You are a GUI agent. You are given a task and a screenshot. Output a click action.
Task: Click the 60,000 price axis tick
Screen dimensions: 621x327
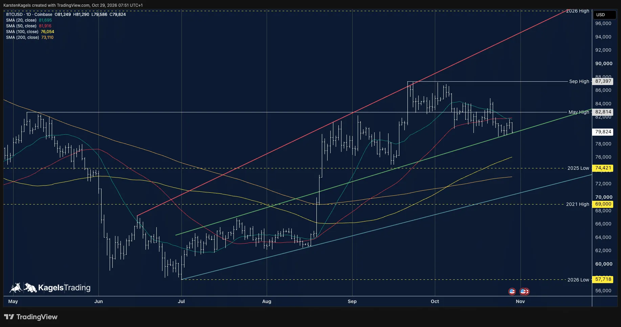coord(604,264)
